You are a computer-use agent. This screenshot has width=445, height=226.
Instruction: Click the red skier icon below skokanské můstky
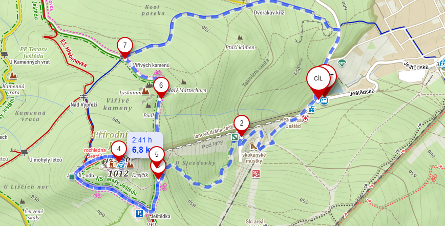[256, 174]
